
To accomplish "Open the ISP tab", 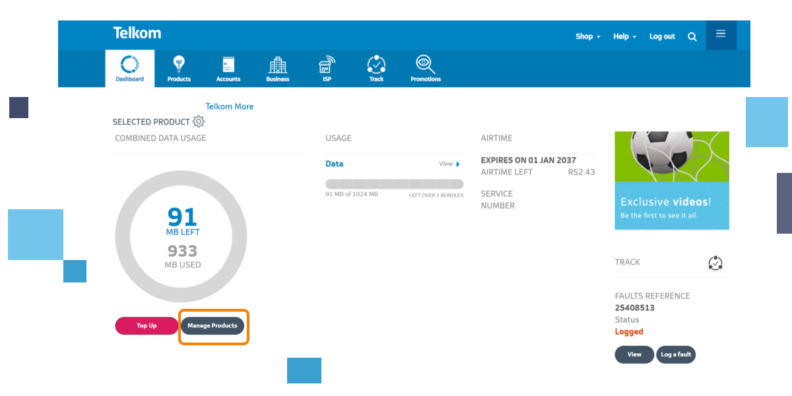I will pos(327,69).
